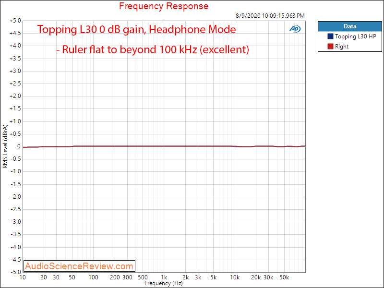The height and width of the screenshot is (288, 384).
Task: Click the Topping L30 HP legend label
Action: coord(355,36)
